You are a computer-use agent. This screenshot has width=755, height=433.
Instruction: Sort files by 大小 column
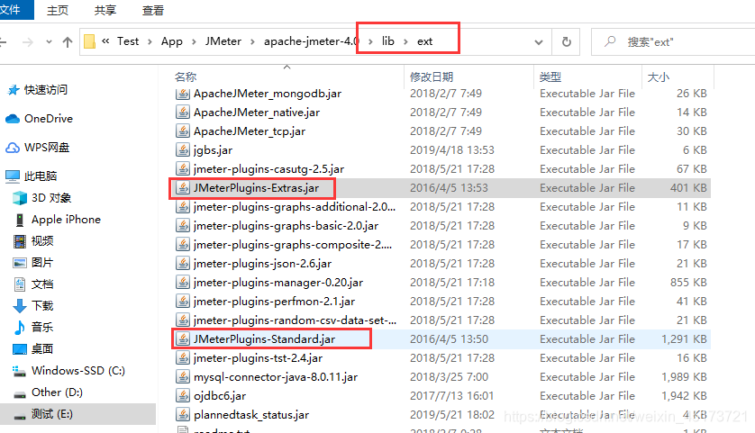[659, 77]
